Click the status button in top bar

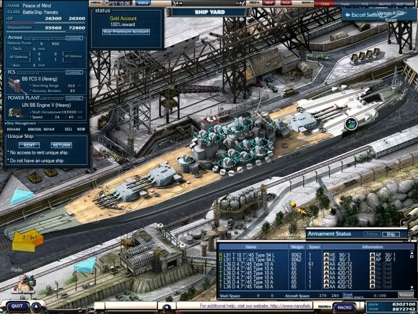click(143, 3)
